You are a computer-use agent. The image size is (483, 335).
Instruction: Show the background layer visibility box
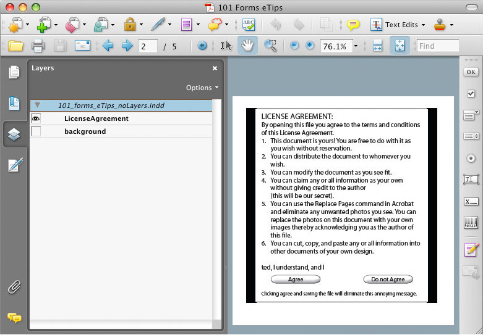click(36, 131)
